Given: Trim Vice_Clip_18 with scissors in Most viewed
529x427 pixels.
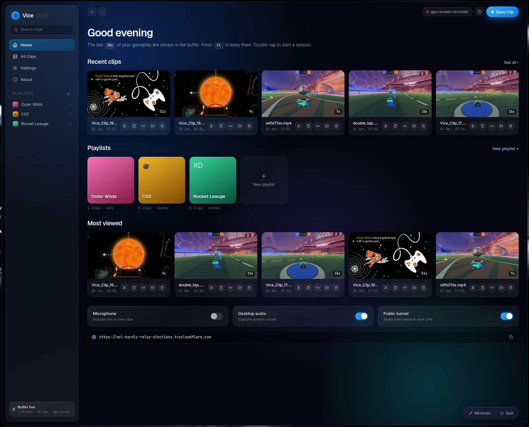Looking at the screenshot, I should [x=125, y=288].
